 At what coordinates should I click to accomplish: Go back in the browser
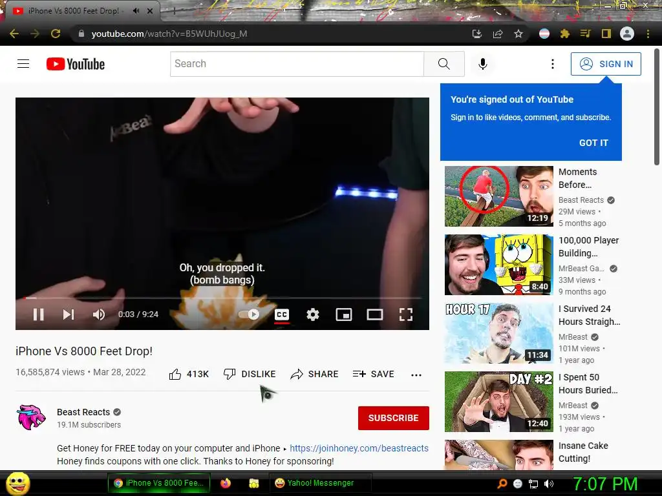pos(14,34)
